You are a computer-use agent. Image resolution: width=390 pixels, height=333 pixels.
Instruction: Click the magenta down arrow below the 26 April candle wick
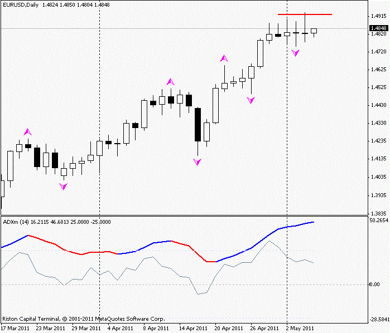(x=251, y=100)
